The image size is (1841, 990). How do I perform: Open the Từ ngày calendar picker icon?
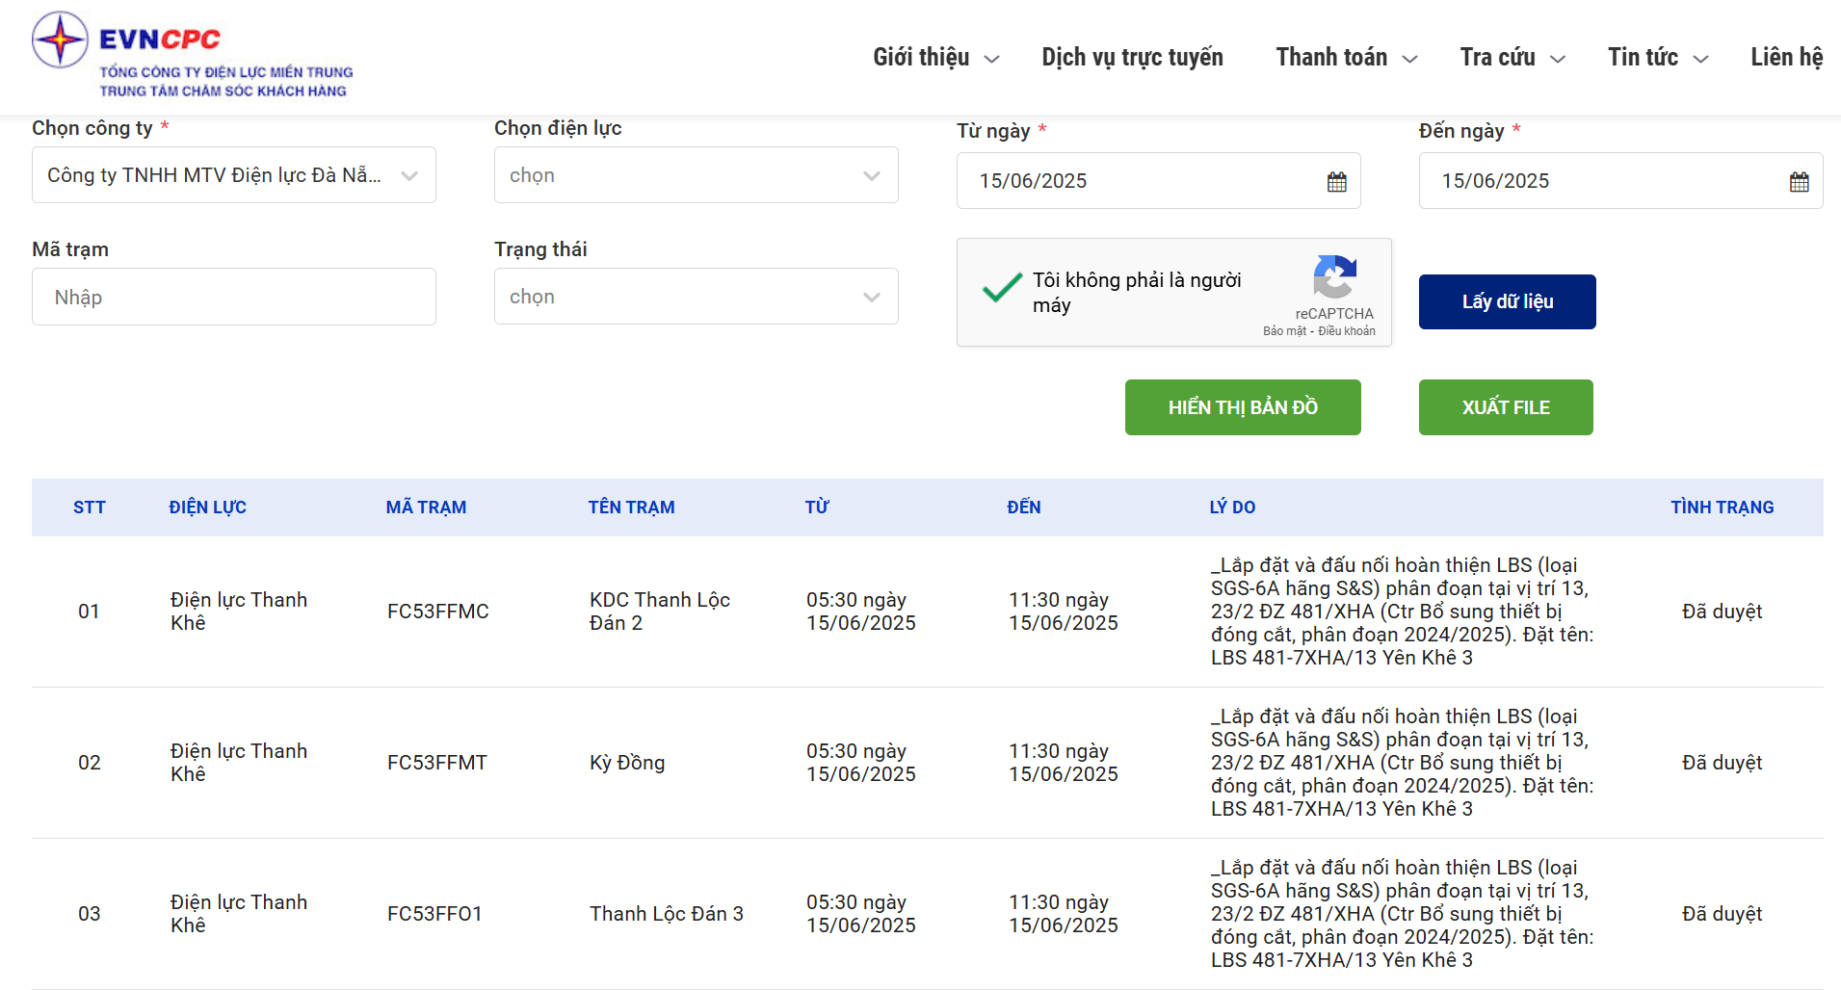1336,182
